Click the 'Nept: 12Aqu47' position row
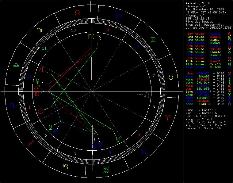This screenshot has width=233, height=183. (x=208, y=98)
